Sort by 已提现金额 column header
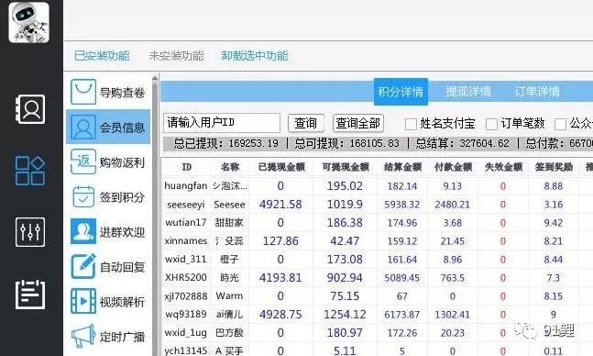The image size is (593, 356). (281, 167)
